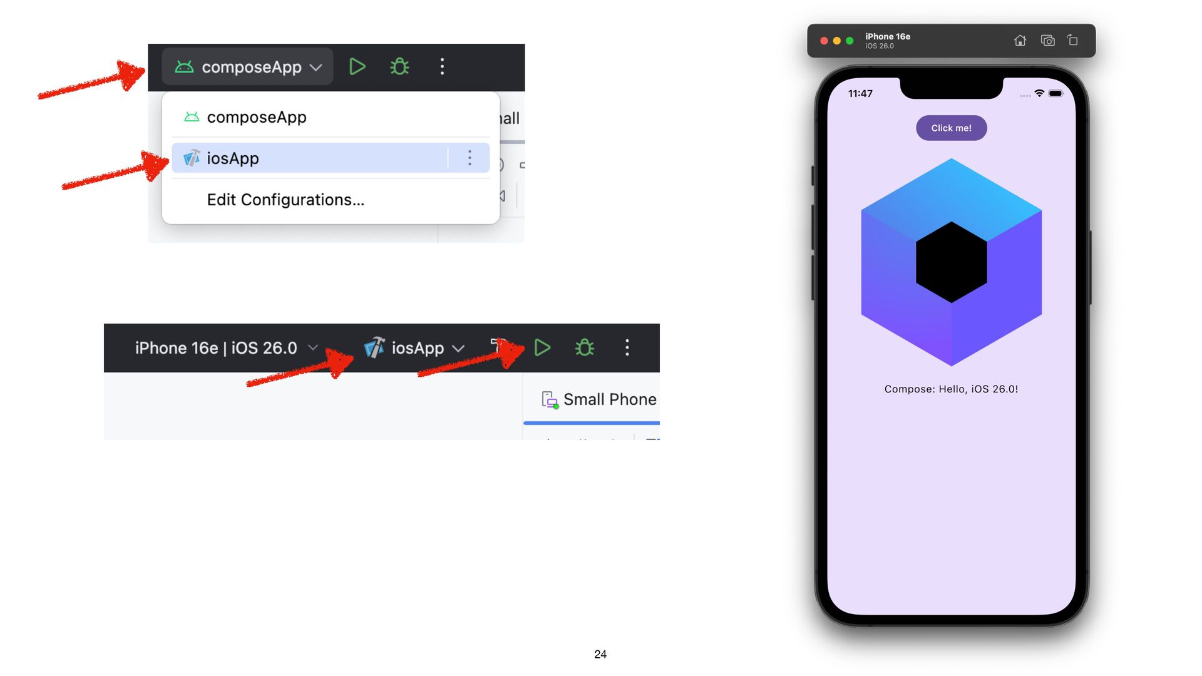Click the Debug bug icon beside composeApp
Viewport: 1202px width, 676px height.
coord(399,66)
